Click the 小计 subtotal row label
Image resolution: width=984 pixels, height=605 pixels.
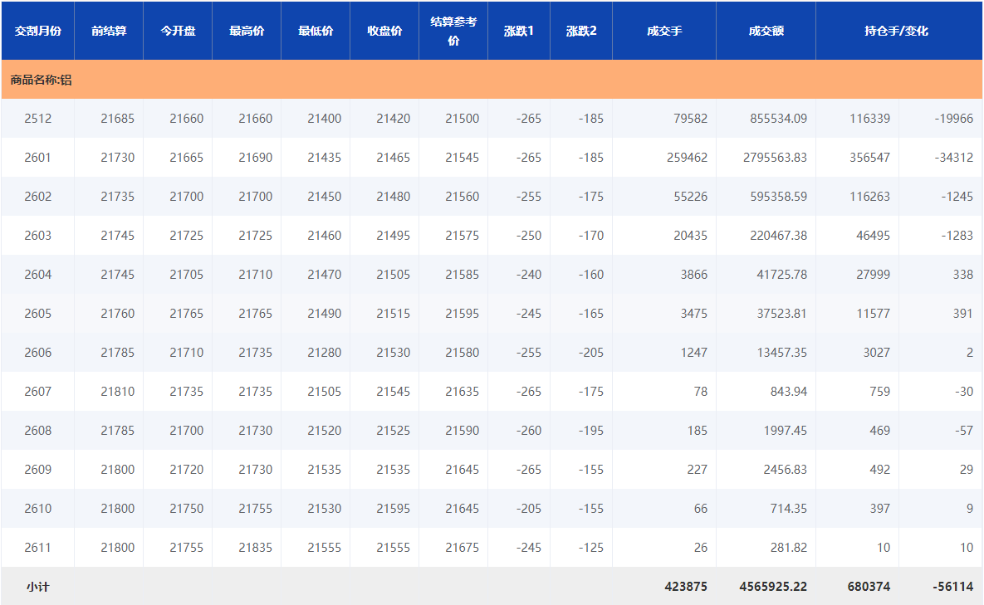(x=37, y=587)
